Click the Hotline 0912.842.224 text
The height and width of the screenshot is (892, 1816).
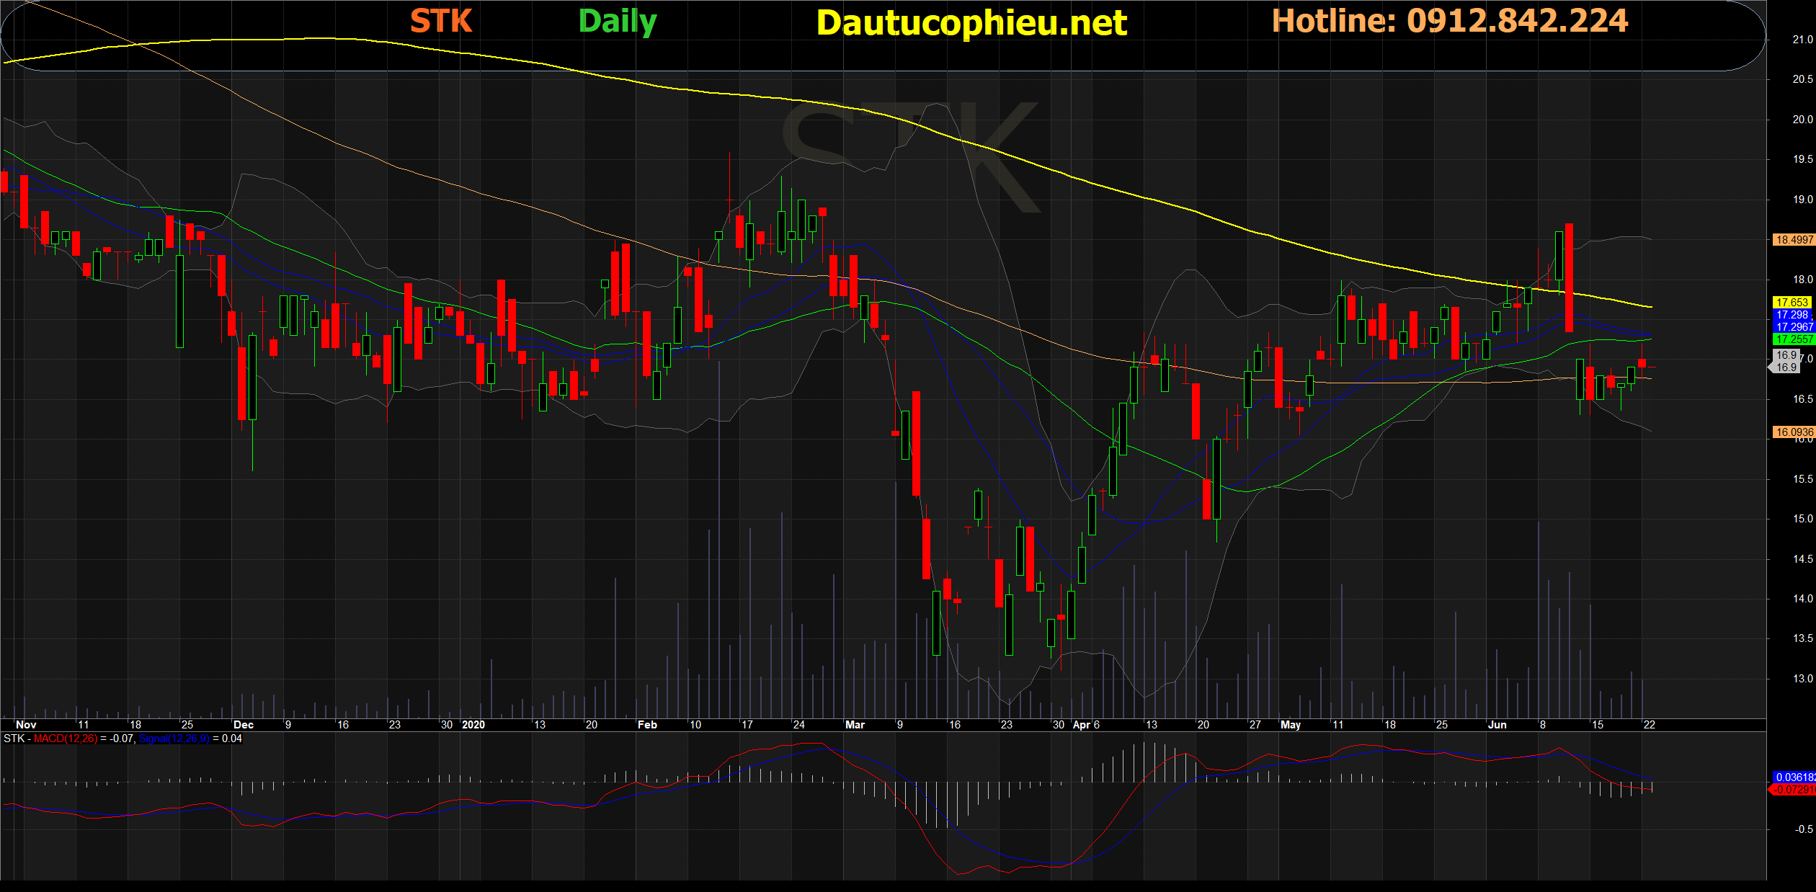(1448, 21)
